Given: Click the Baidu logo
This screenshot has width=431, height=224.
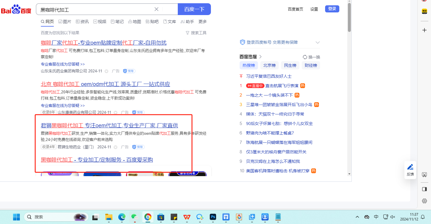Looking at the screenshot, I should pyautogui.click(x=16, y=9).
